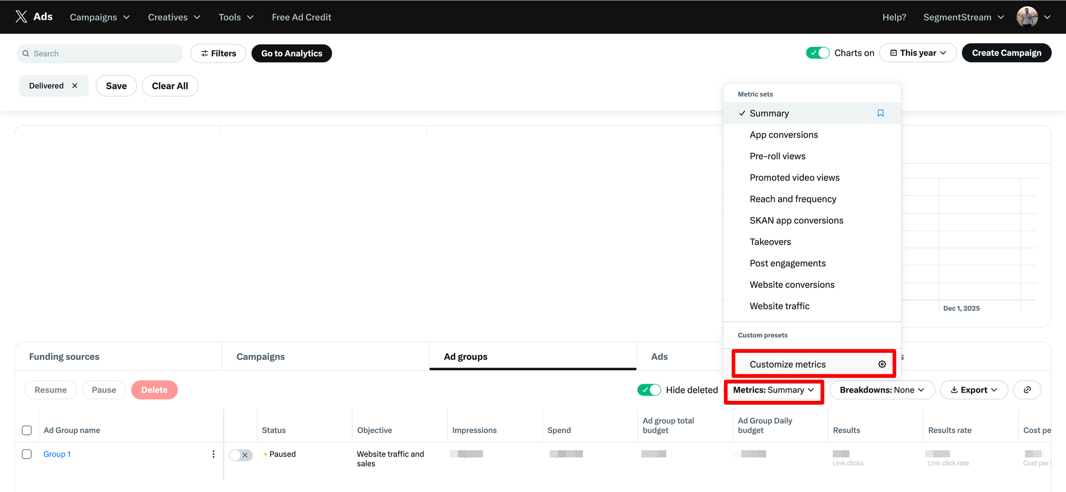Check the Group 1 row checkbox
The image size is (1066, 492).
coord(27,454)
